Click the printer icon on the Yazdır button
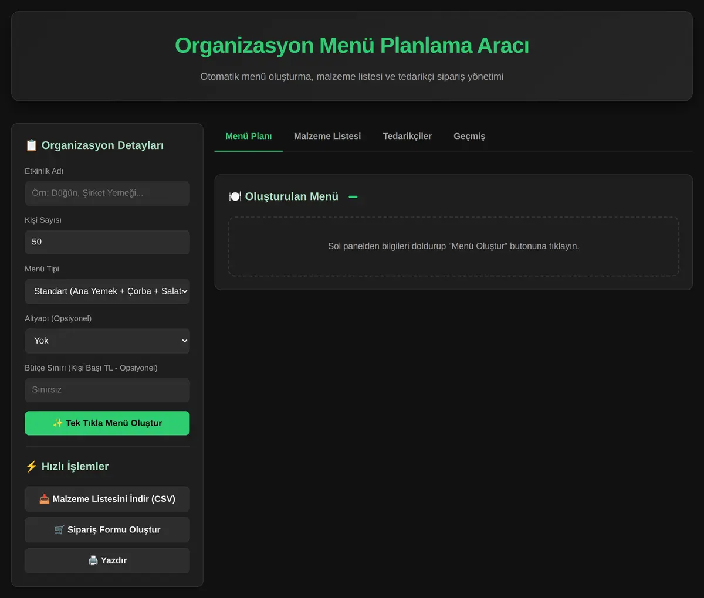Viewport: 704px width, 598px height. (93, 560)
